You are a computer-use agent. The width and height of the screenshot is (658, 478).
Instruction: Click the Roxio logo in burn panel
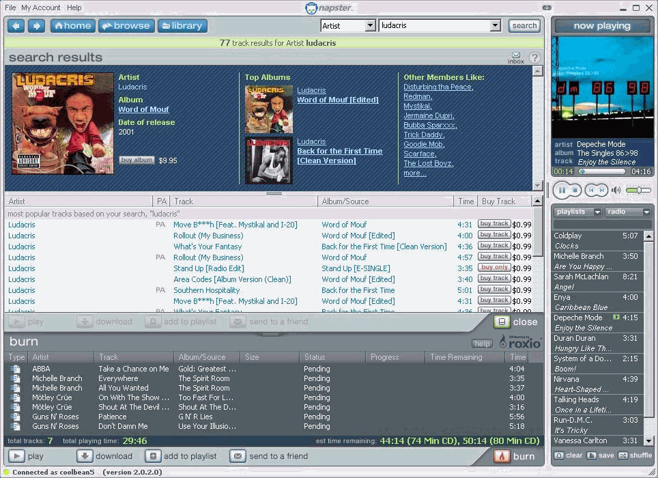519,342
